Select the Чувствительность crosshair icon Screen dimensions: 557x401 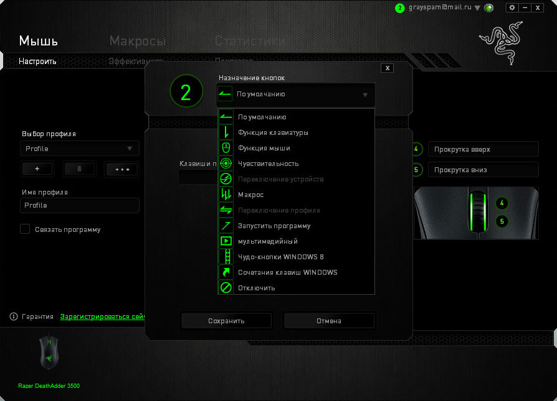point(226,163)
